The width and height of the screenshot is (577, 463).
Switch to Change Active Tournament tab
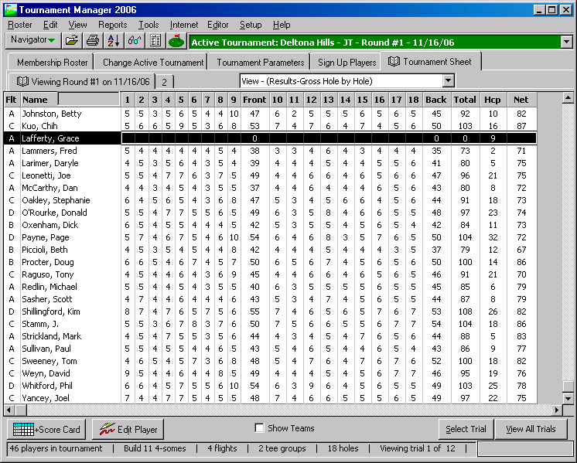151,62
